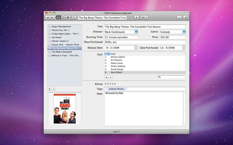Viewport: 233px width, 145px height.
Task: Open the Colors panel button
Action: (x=179, y=17)
